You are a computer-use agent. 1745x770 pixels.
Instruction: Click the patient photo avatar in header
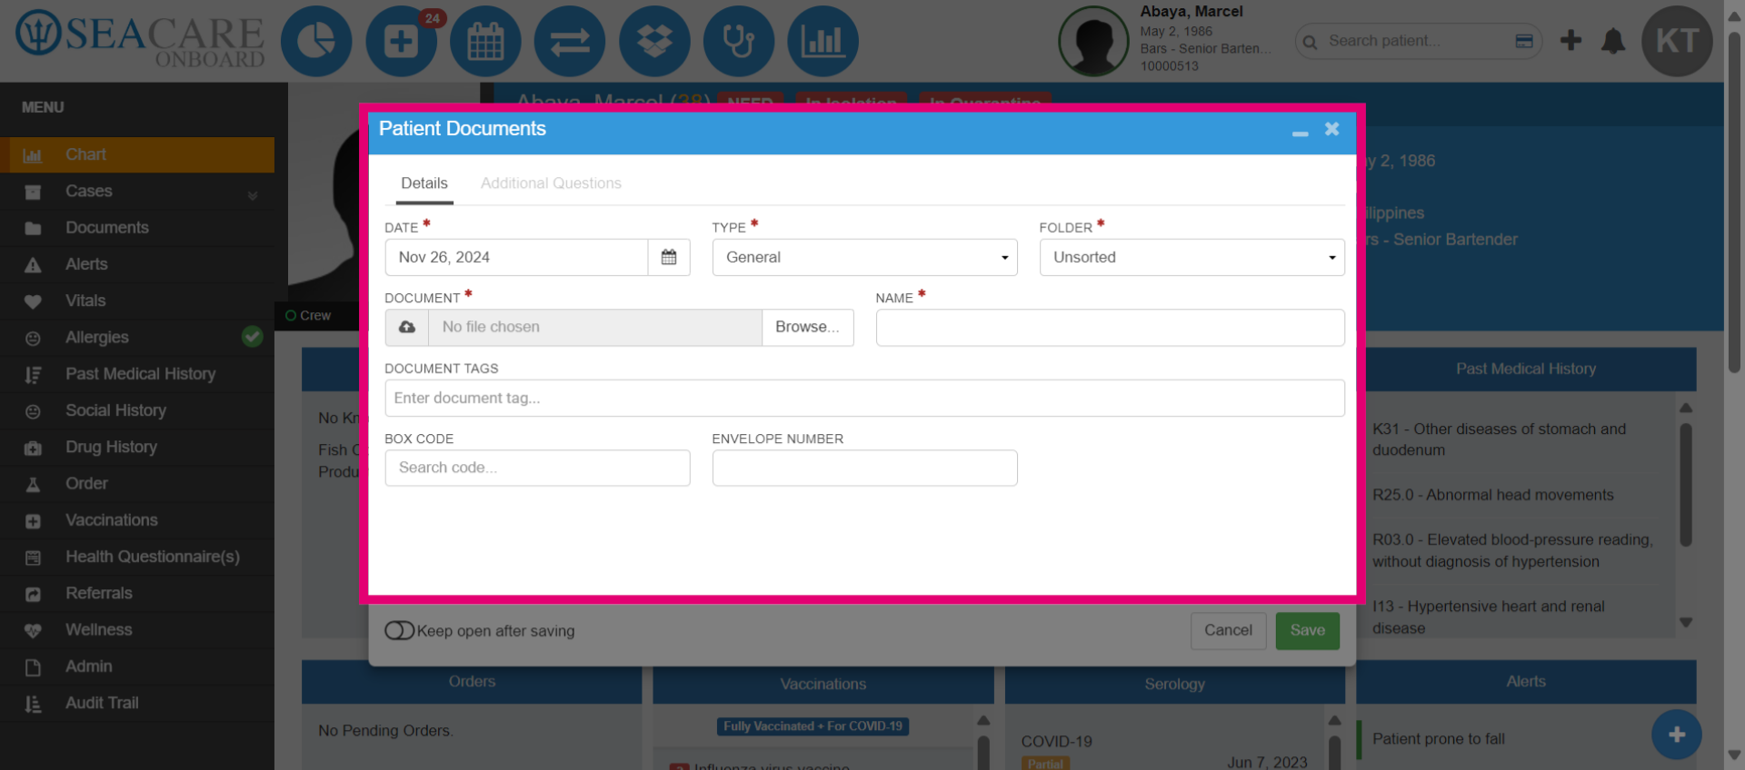(1093, 41)
